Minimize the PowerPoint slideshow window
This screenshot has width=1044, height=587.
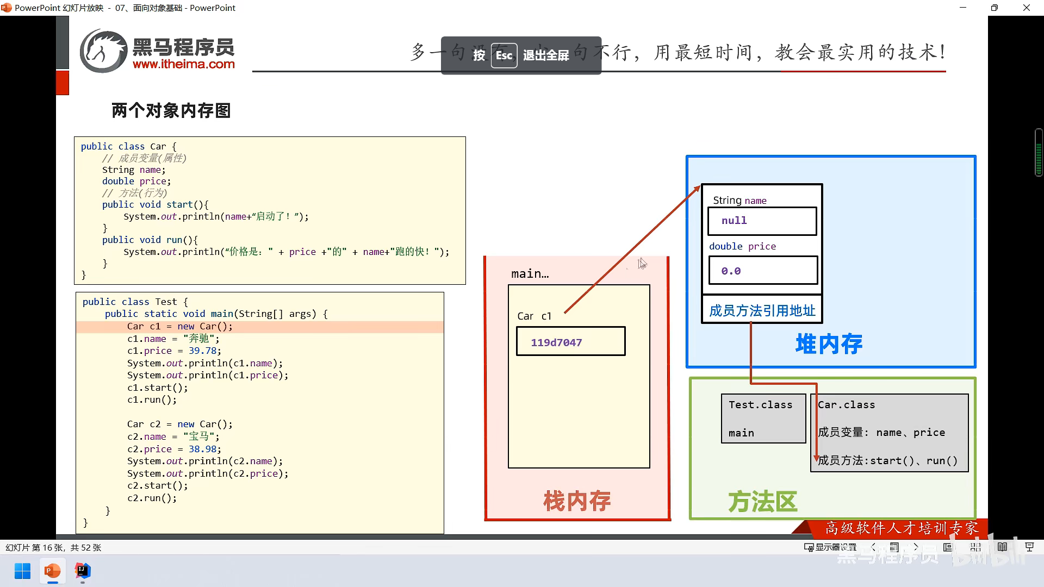coord(963,8)
